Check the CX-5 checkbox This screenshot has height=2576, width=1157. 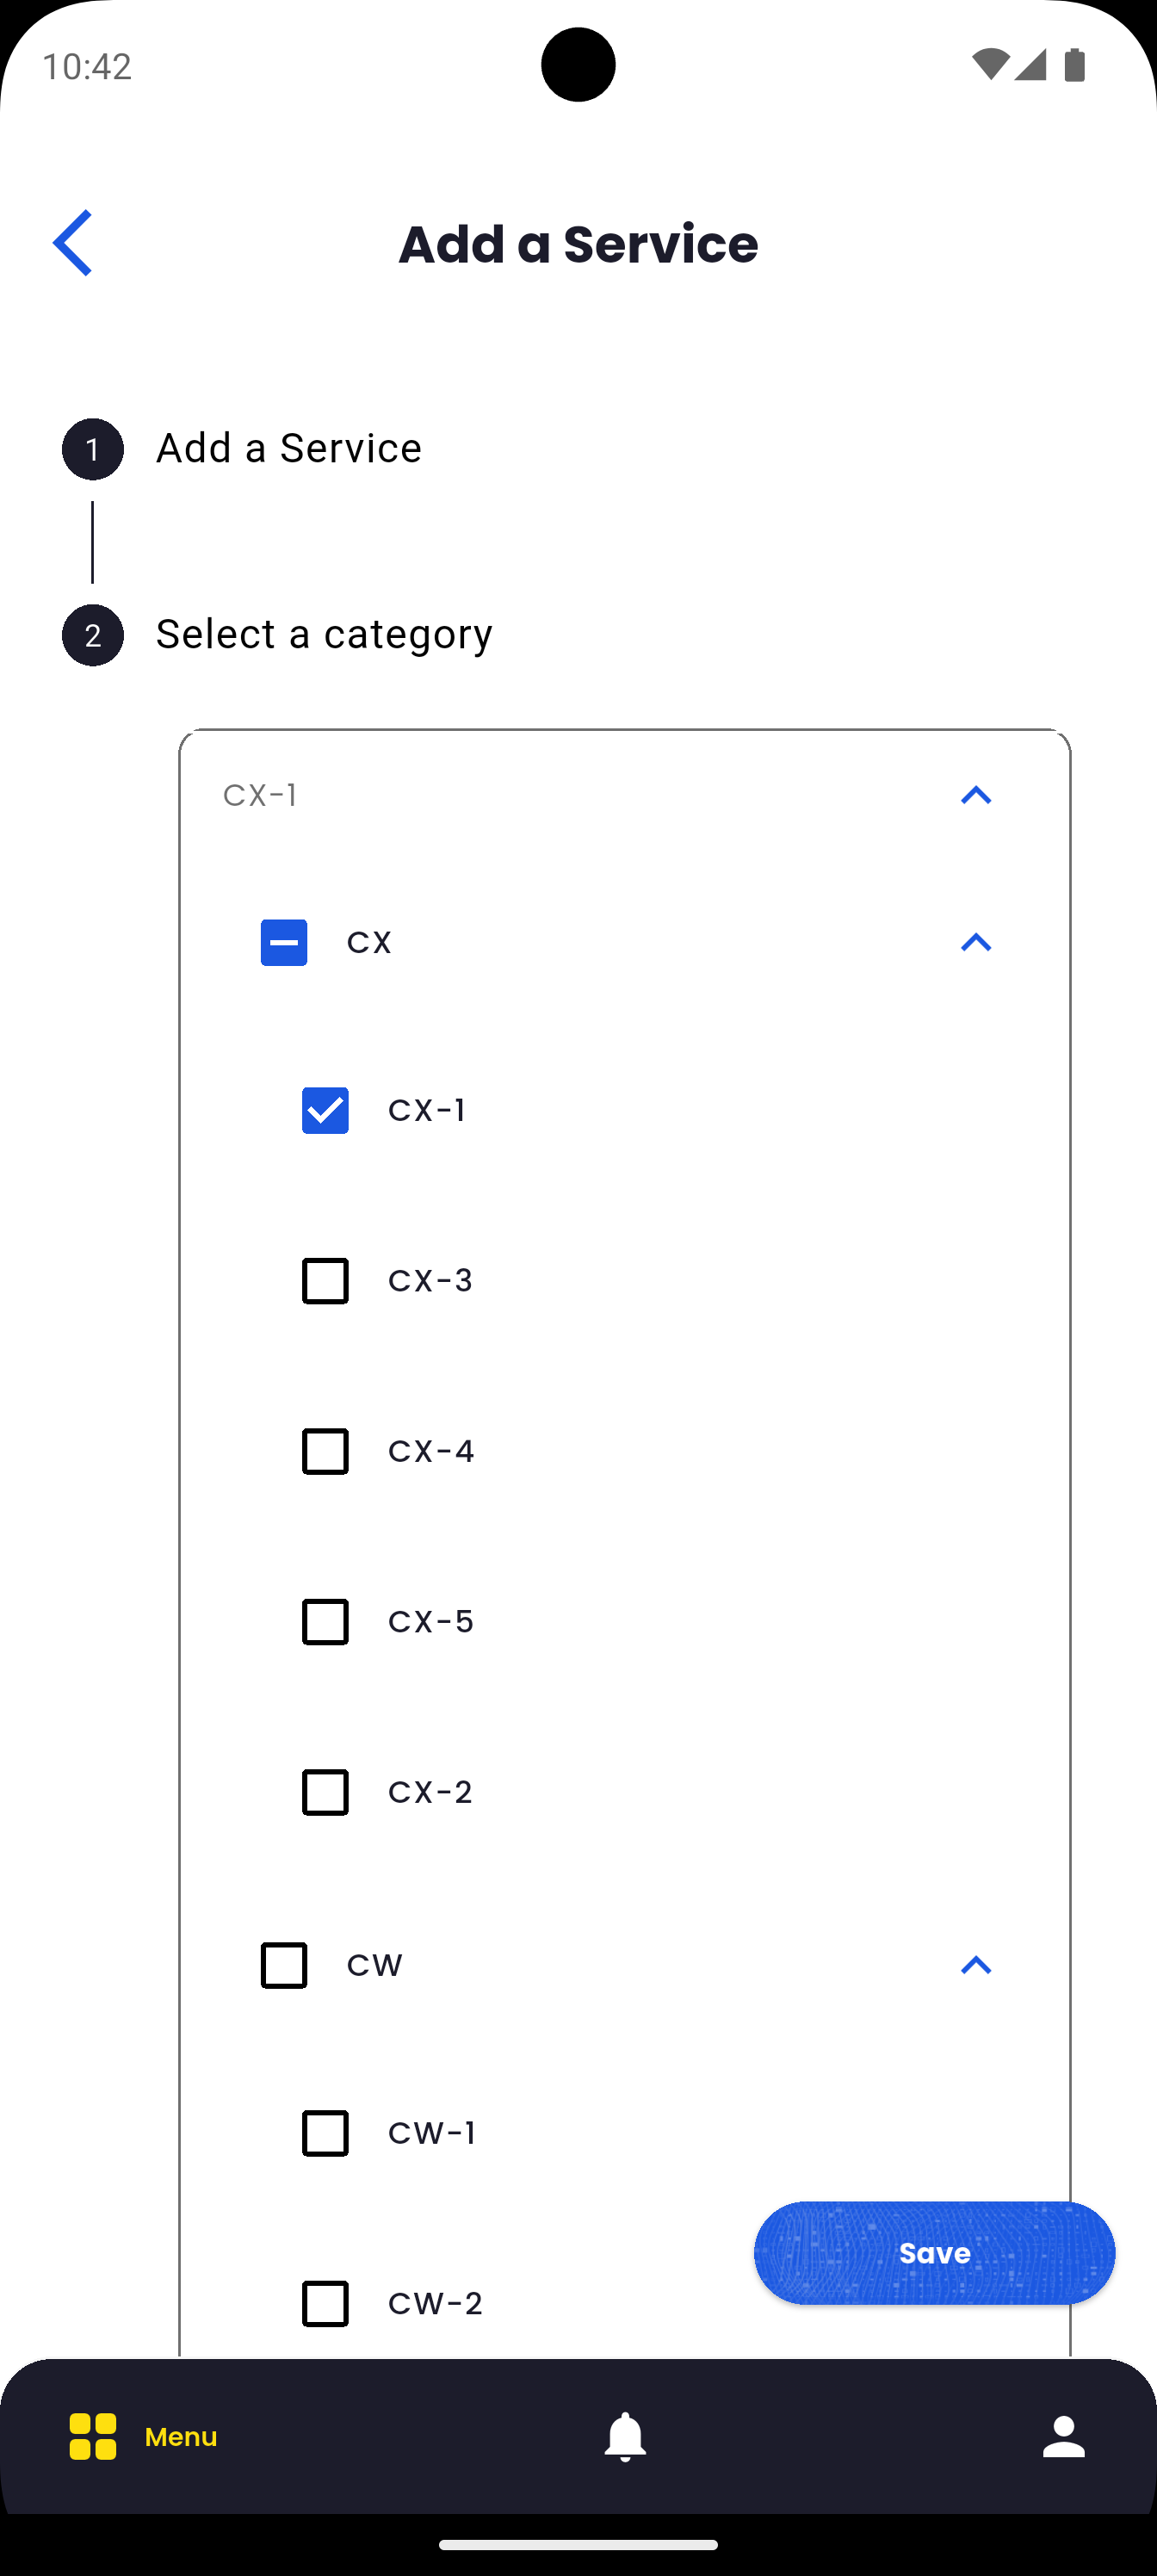tap(325, 1622)
